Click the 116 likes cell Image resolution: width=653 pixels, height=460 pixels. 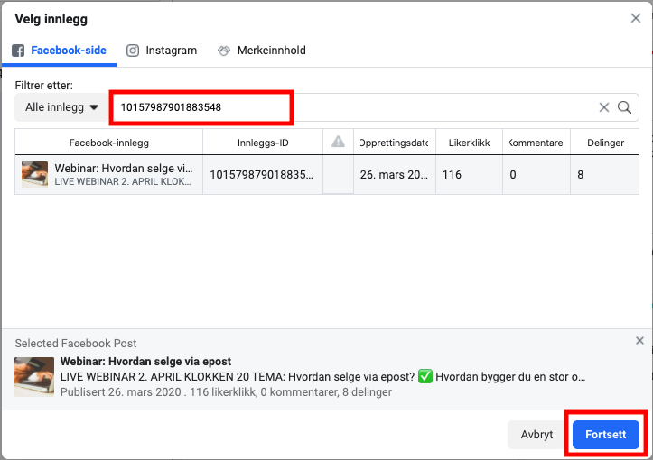tap(469, 175)
